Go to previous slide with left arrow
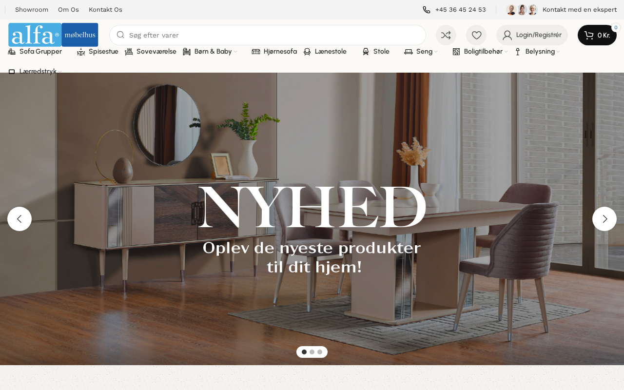 [x=19, y=219]
